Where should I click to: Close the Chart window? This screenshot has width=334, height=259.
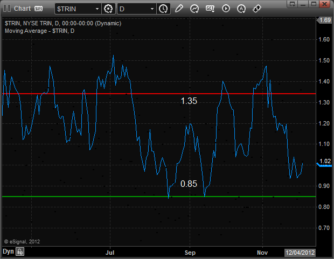325,4
